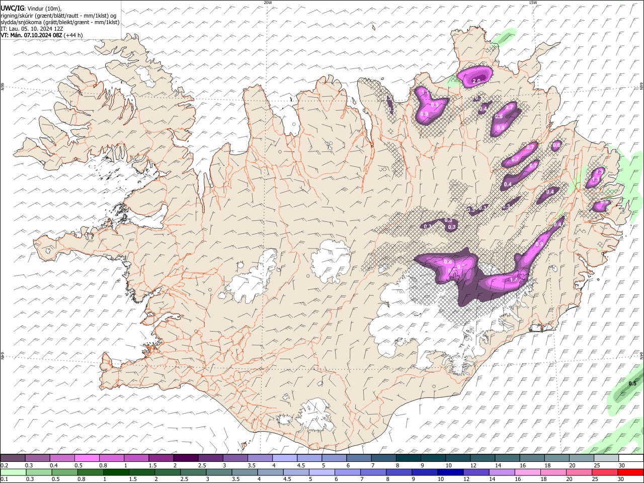Click the 'VT: Mán. 07.10.2024 08Z (+44 h)' line
This screenshot has width=644, height=483.
pos(42,35)
